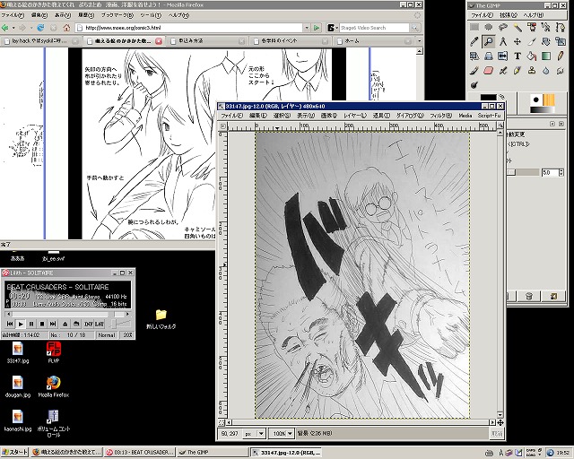Select the Scale tool

(x=560, y=41)
